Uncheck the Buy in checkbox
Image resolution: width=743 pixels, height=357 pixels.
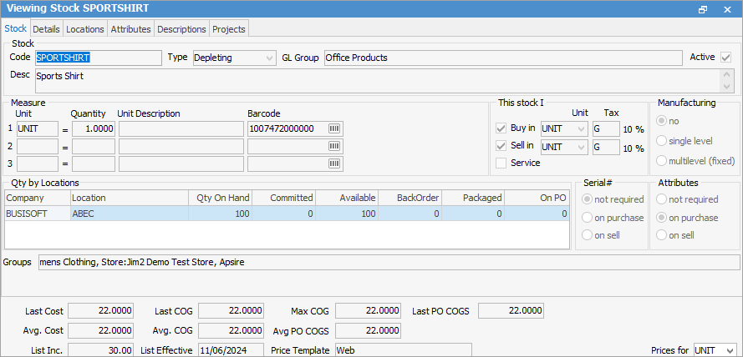tap(501, 128)
